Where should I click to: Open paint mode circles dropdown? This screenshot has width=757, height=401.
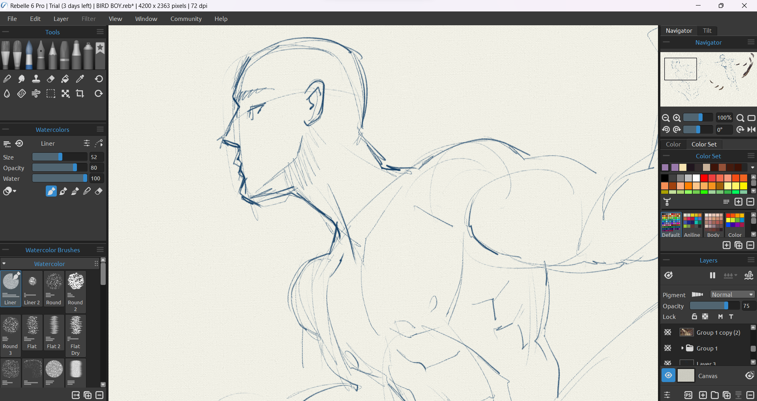point(9,191)
